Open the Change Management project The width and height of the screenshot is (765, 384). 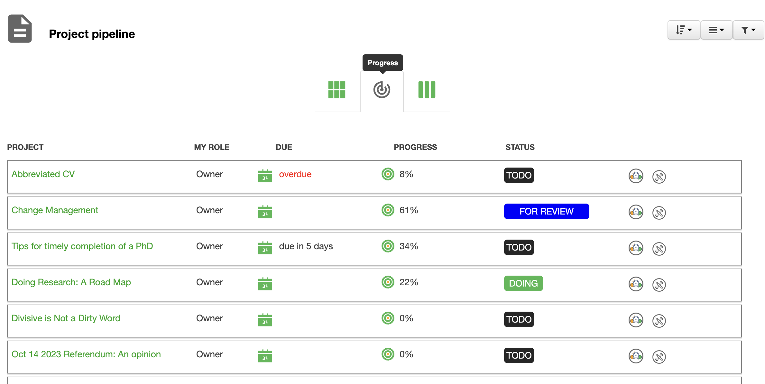55,210
